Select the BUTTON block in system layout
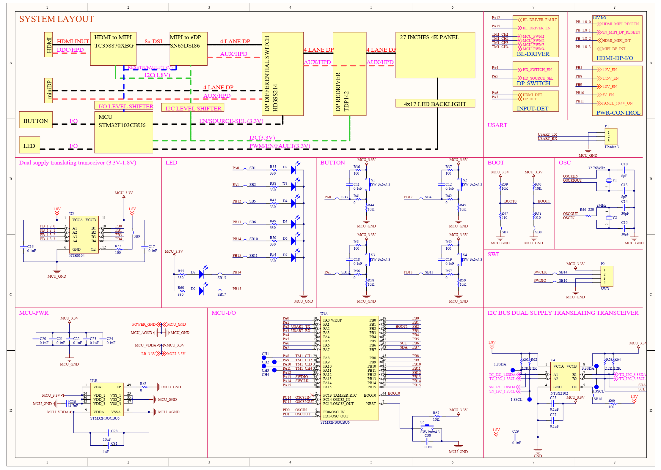 coord(36,120)
